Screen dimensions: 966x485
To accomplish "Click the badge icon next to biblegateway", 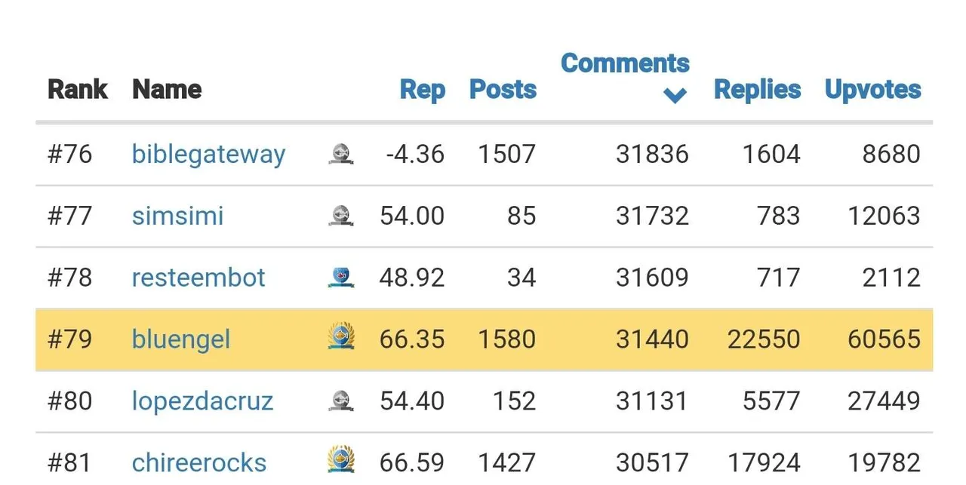I will tap(341, 154).
